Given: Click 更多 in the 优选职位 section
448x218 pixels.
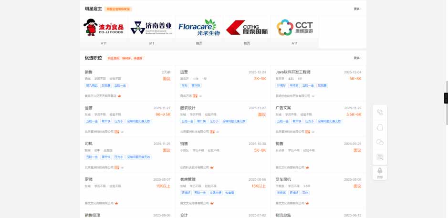Looking at the screenshot, I should click(357, 58).
